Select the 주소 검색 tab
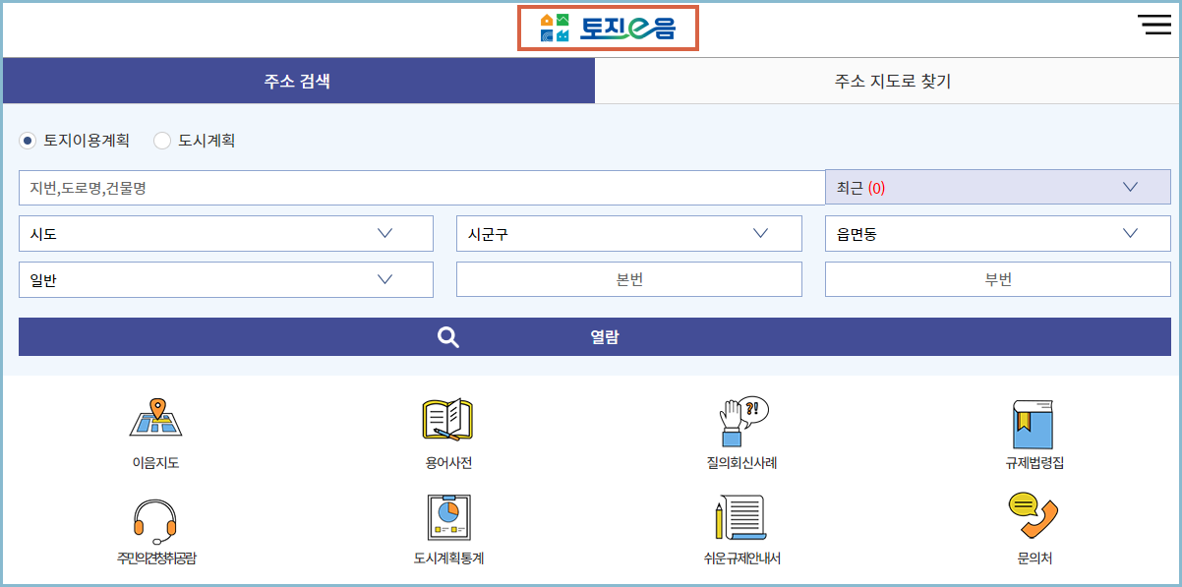This screenshot has width=1182, height=587. (300, 81)
